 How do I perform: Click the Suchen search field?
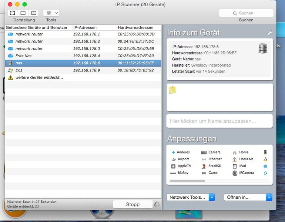pyautogui.click(x=246, y=13)
